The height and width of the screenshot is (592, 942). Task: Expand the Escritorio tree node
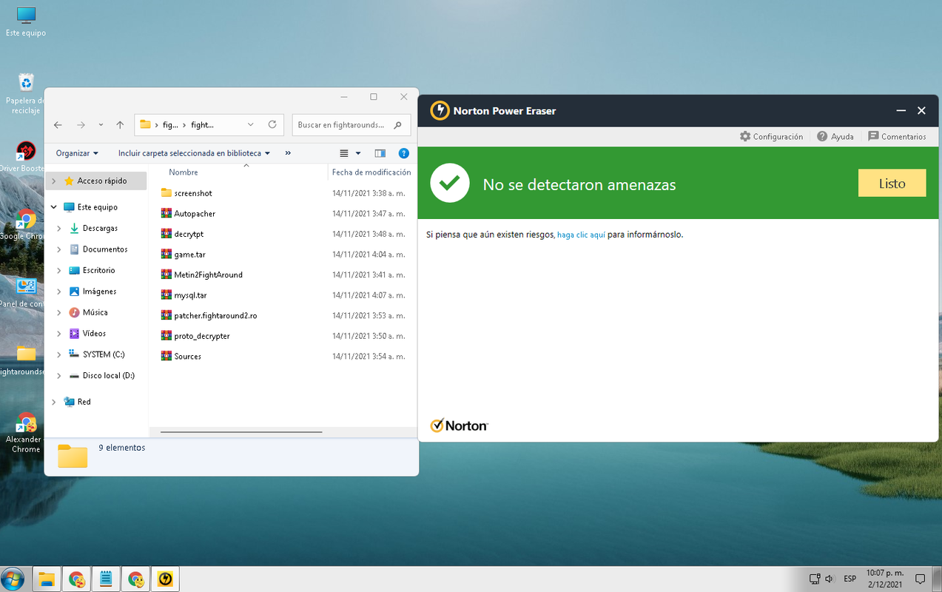(59, 271)
